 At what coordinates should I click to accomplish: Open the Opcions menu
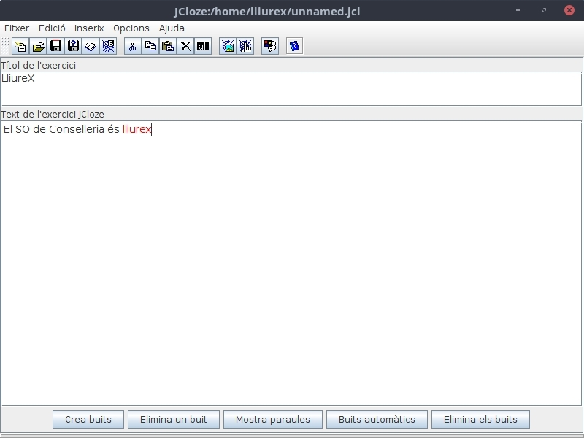[131, 28]
